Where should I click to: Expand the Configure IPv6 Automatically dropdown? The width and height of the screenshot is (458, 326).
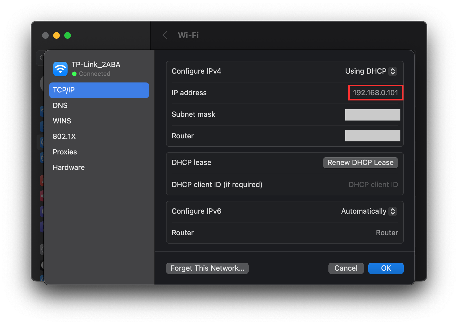click(369, 211)
